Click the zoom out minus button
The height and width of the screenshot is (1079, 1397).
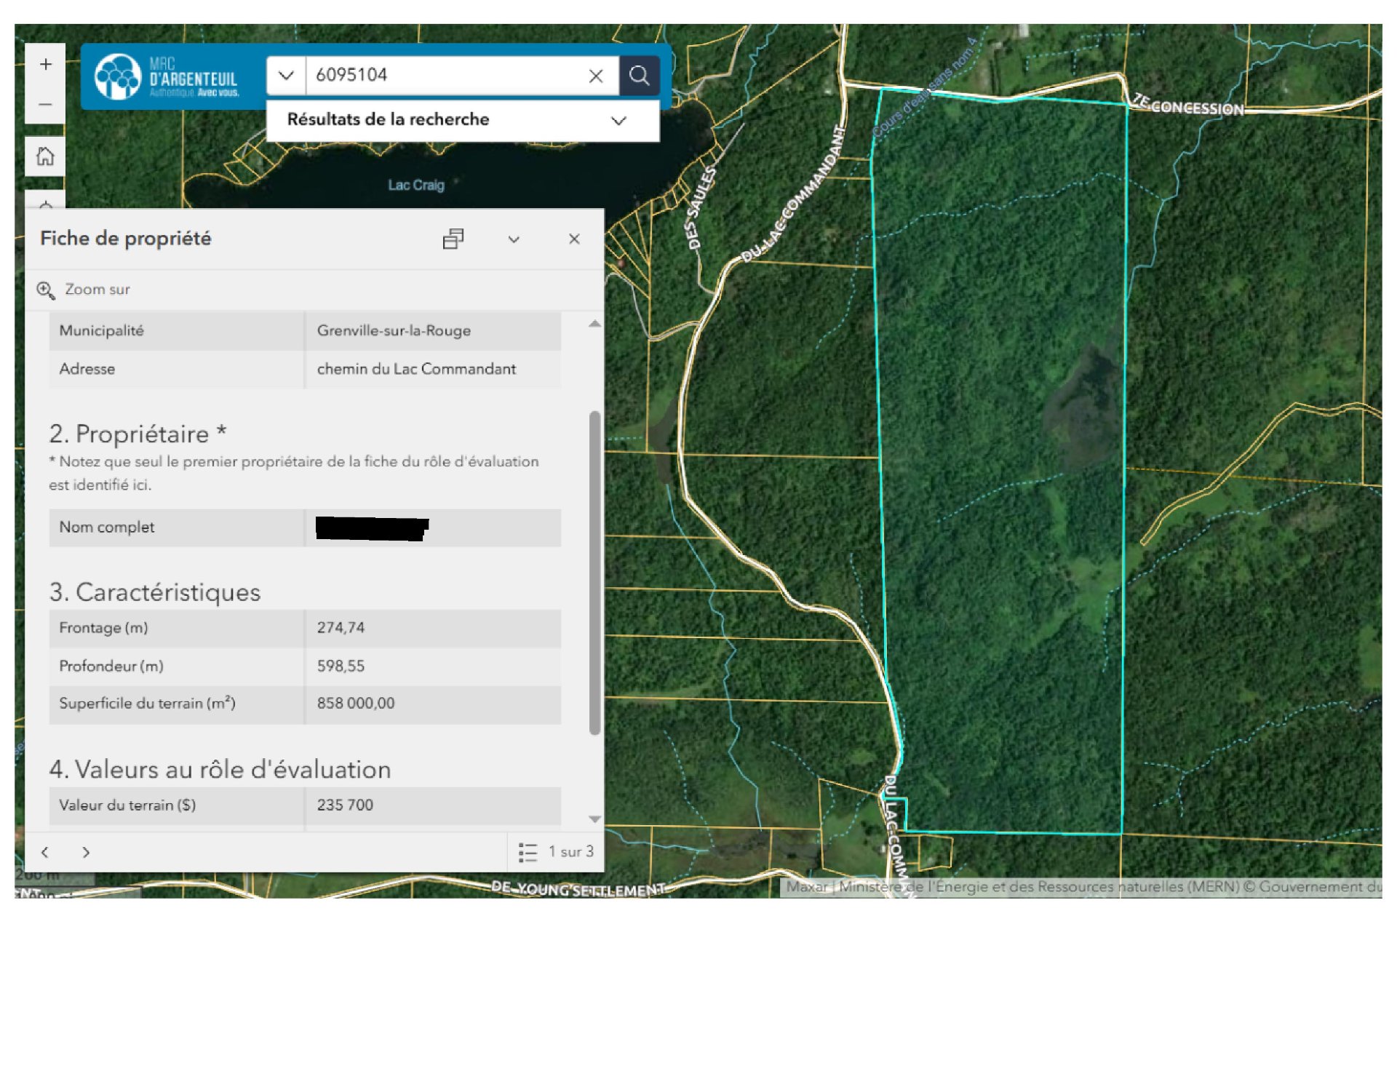pyautogui.click(x=45, y=105)
